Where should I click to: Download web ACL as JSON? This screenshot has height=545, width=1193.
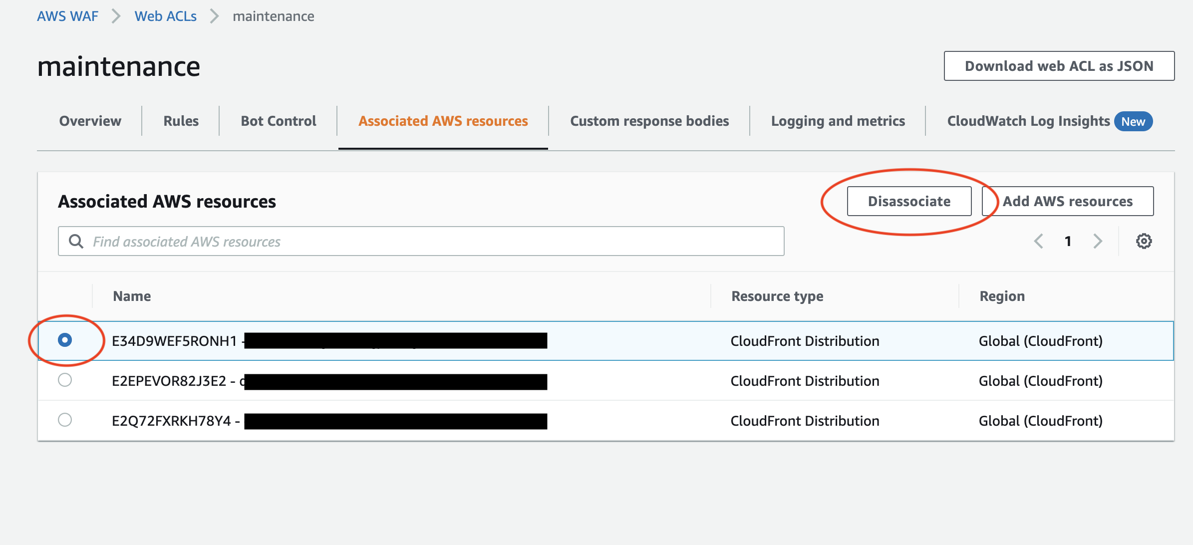[1059, 66]
